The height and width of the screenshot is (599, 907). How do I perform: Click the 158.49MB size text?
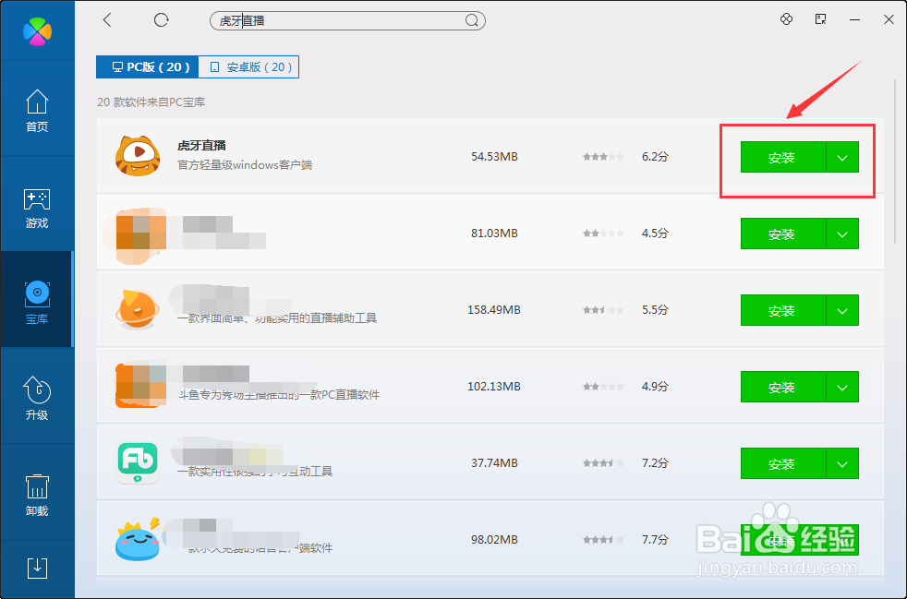494,310
